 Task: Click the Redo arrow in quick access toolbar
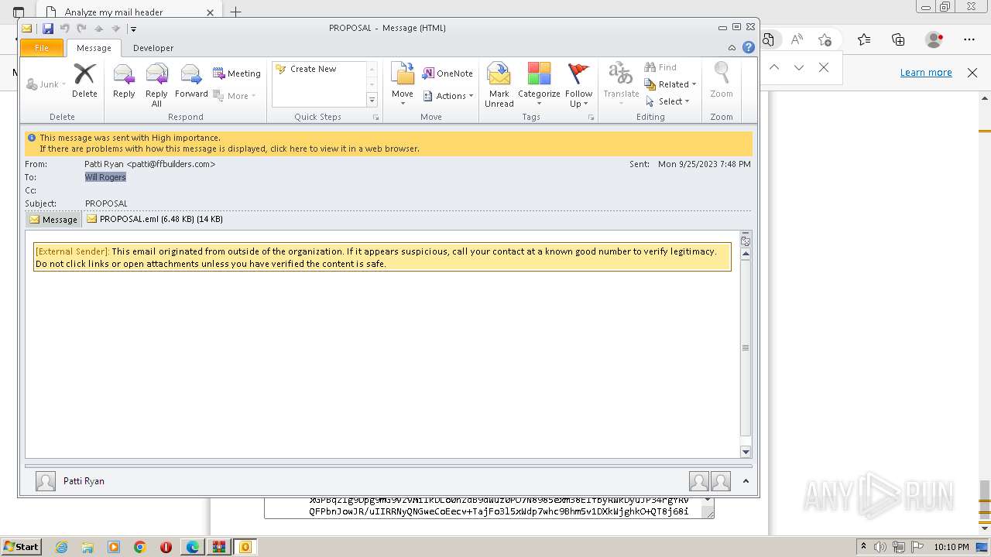pyautogui.click(x=81, y=29)
